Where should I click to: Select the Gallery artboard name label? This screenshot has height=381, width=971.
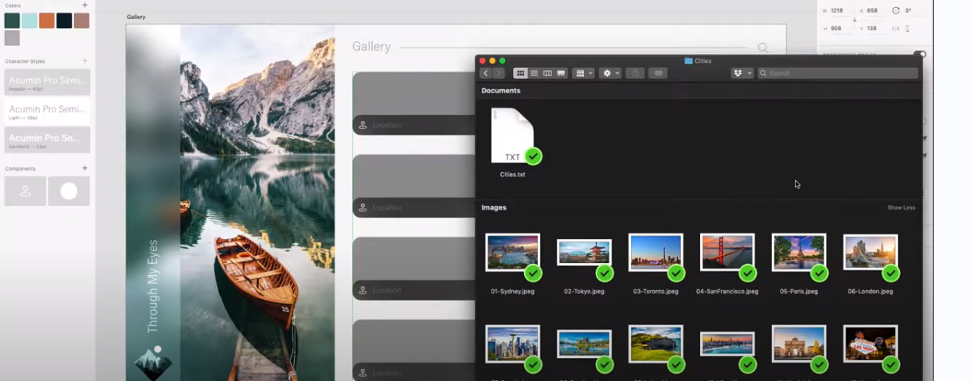coord(136,17)
